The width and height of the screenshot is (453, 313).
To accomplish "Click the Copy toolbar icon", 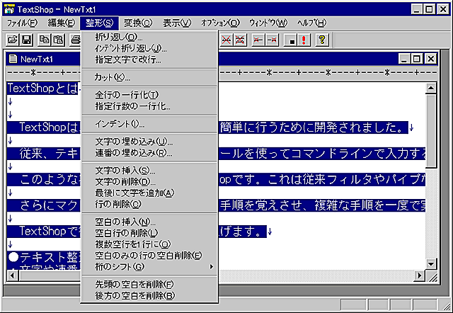I will [x=45, y=40].
